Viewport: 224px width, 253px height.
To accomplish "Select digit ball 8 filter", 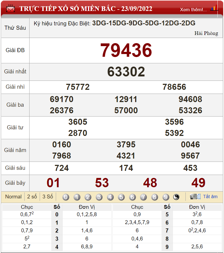I will point(155,197).
